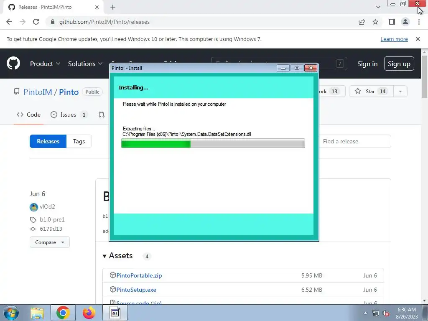428x321 pixels.
Task: Click the pull requests icon tab
Action: 102,115
